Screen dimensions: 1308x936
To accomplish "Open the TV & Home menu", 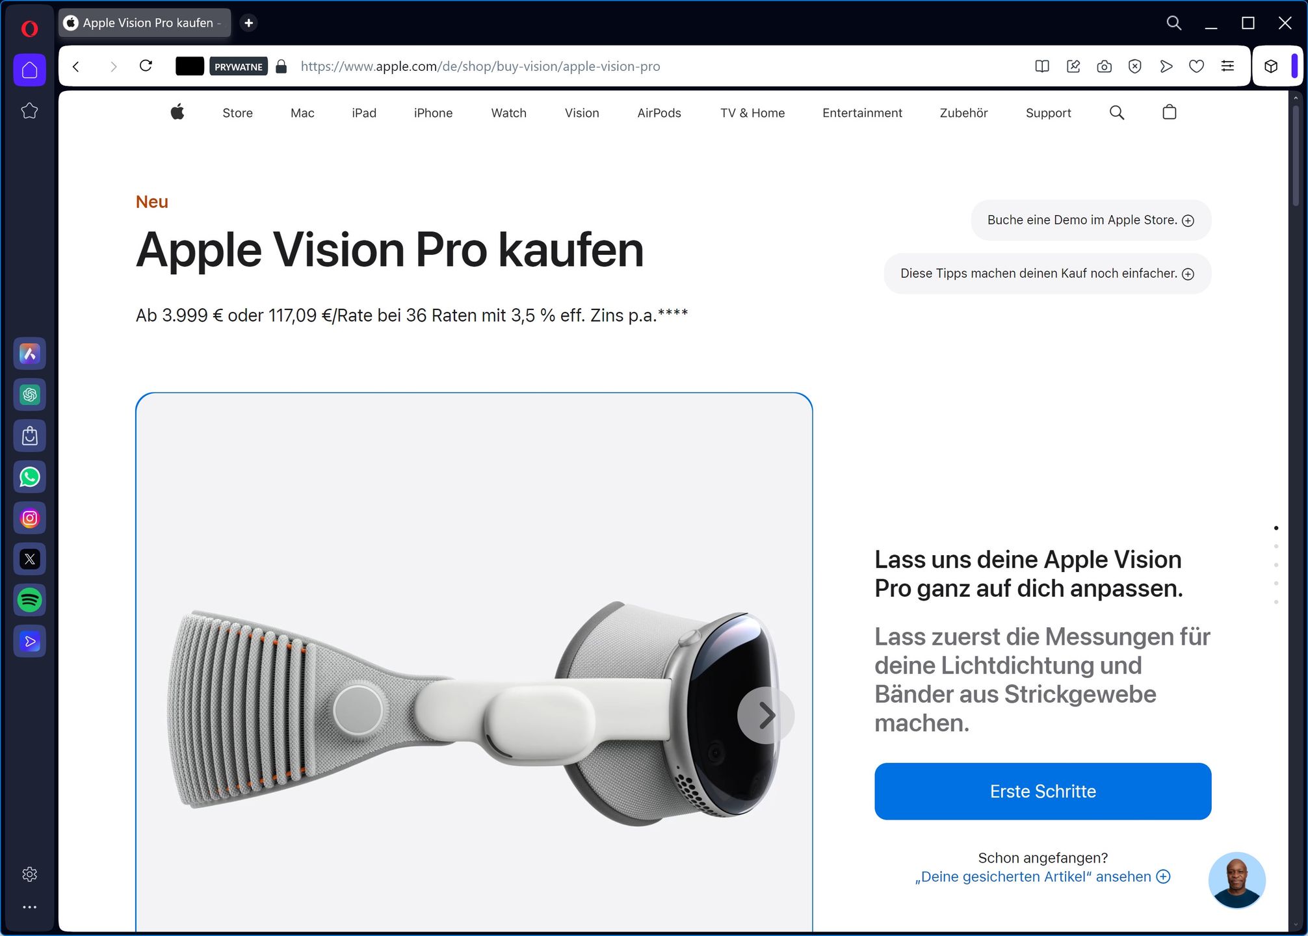I will coord(752,113).
